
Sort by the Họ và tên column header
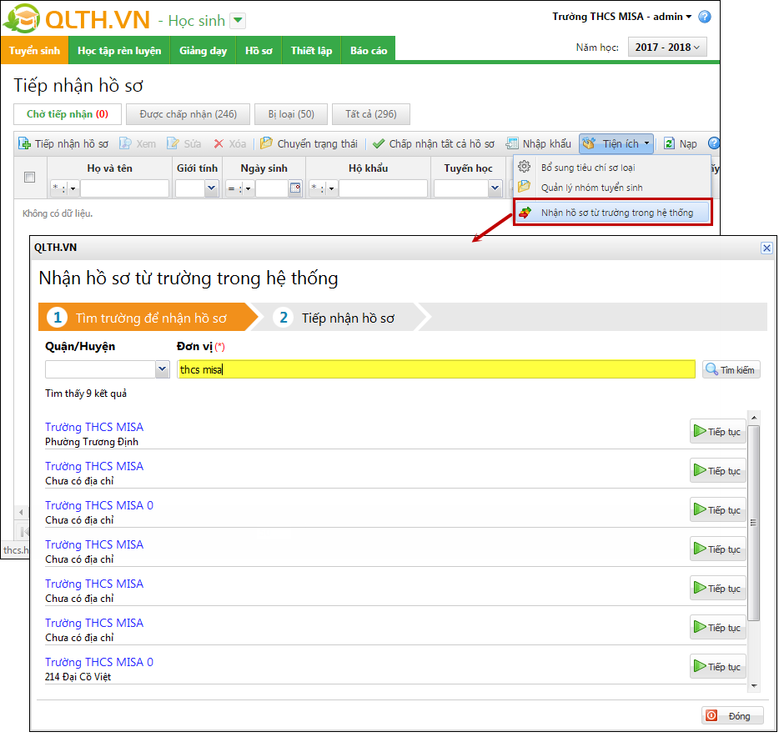[110, 168]
